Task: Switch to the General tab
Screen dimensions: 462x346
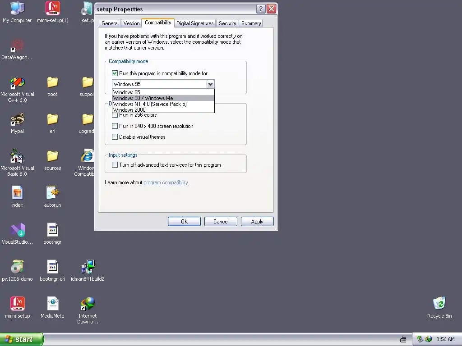Action: click(110, 23)
